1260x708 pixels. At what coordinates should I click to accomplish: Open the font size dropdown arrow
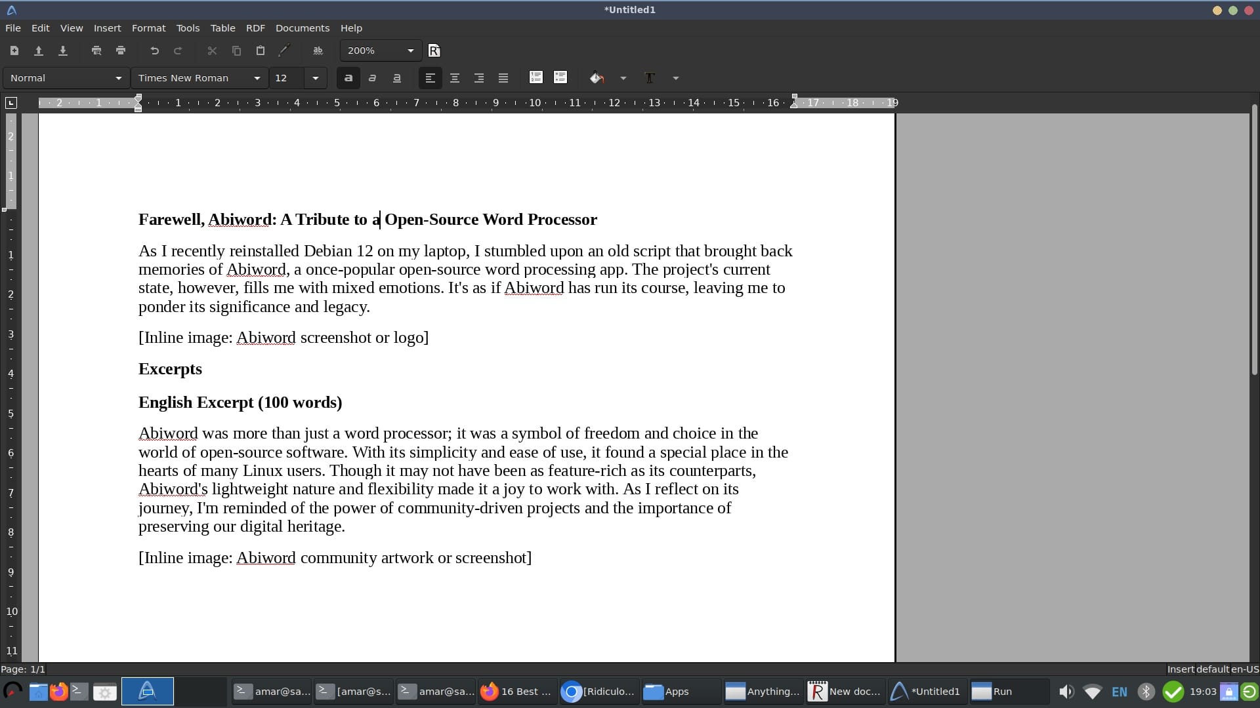(316, 78)
